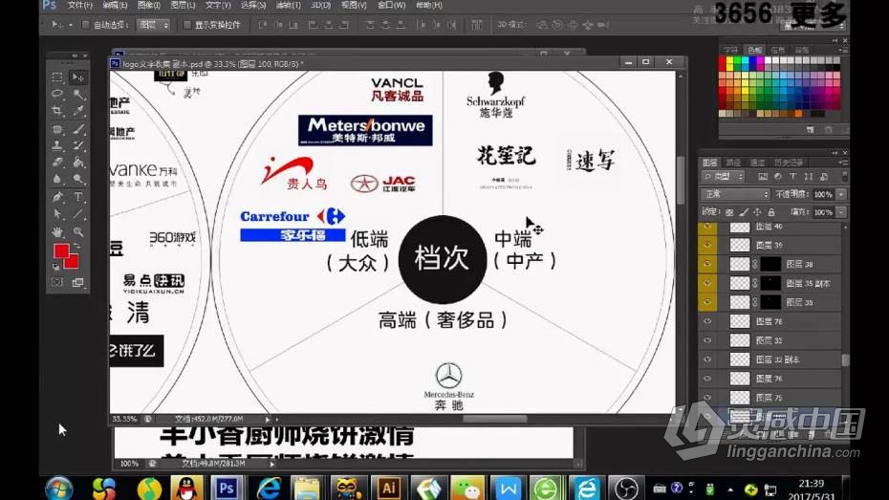Select the 图层 38 layer mask thumbnail

pos(770,264)
